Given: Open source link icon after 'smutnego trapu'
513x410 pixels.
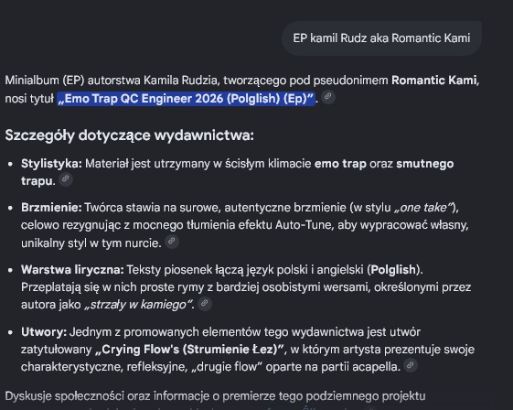Looking at the screenshot, I should pos(66,179).
